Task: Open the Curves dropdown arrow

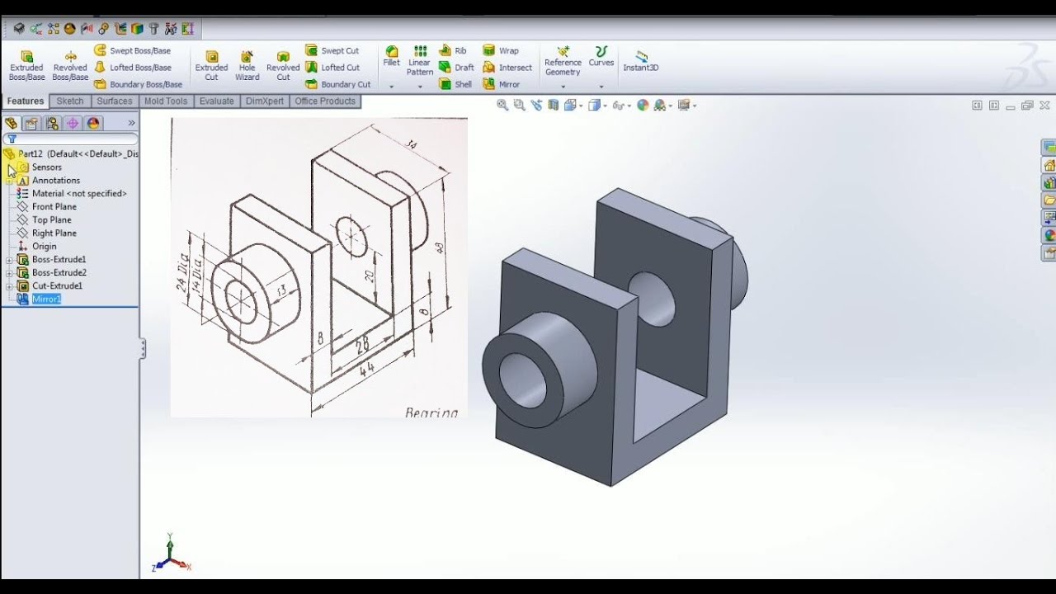Action: point(601,86)
